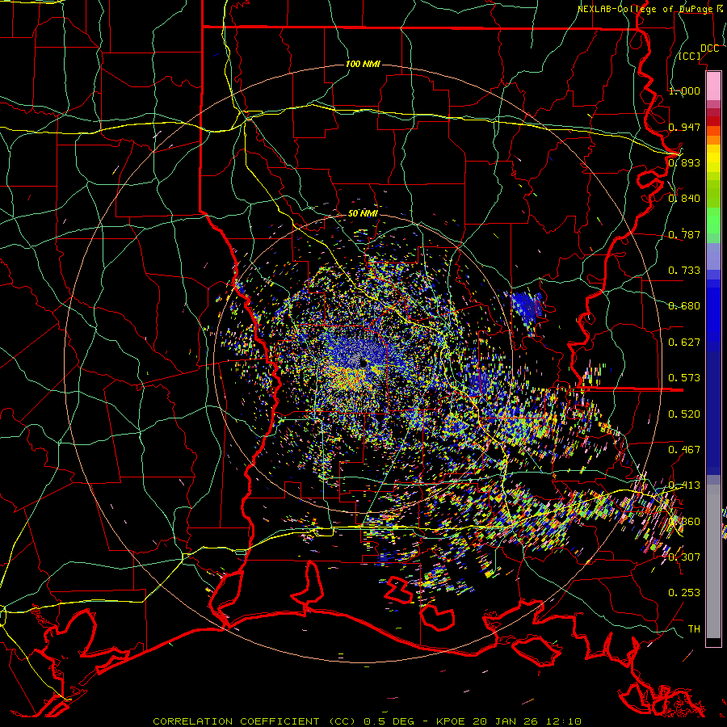This screenshot has height=727, width=727.
Task: Click the TH label at the legend bottom
Action: tap(694, 628)
